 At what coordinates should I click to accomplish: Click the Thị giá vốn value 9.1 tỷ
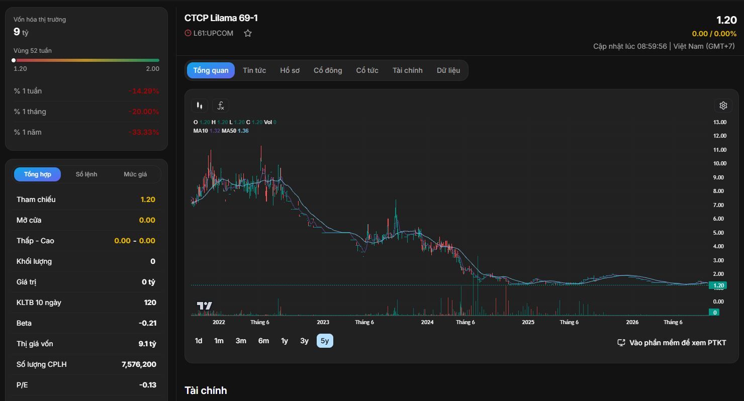click(147, 344)
